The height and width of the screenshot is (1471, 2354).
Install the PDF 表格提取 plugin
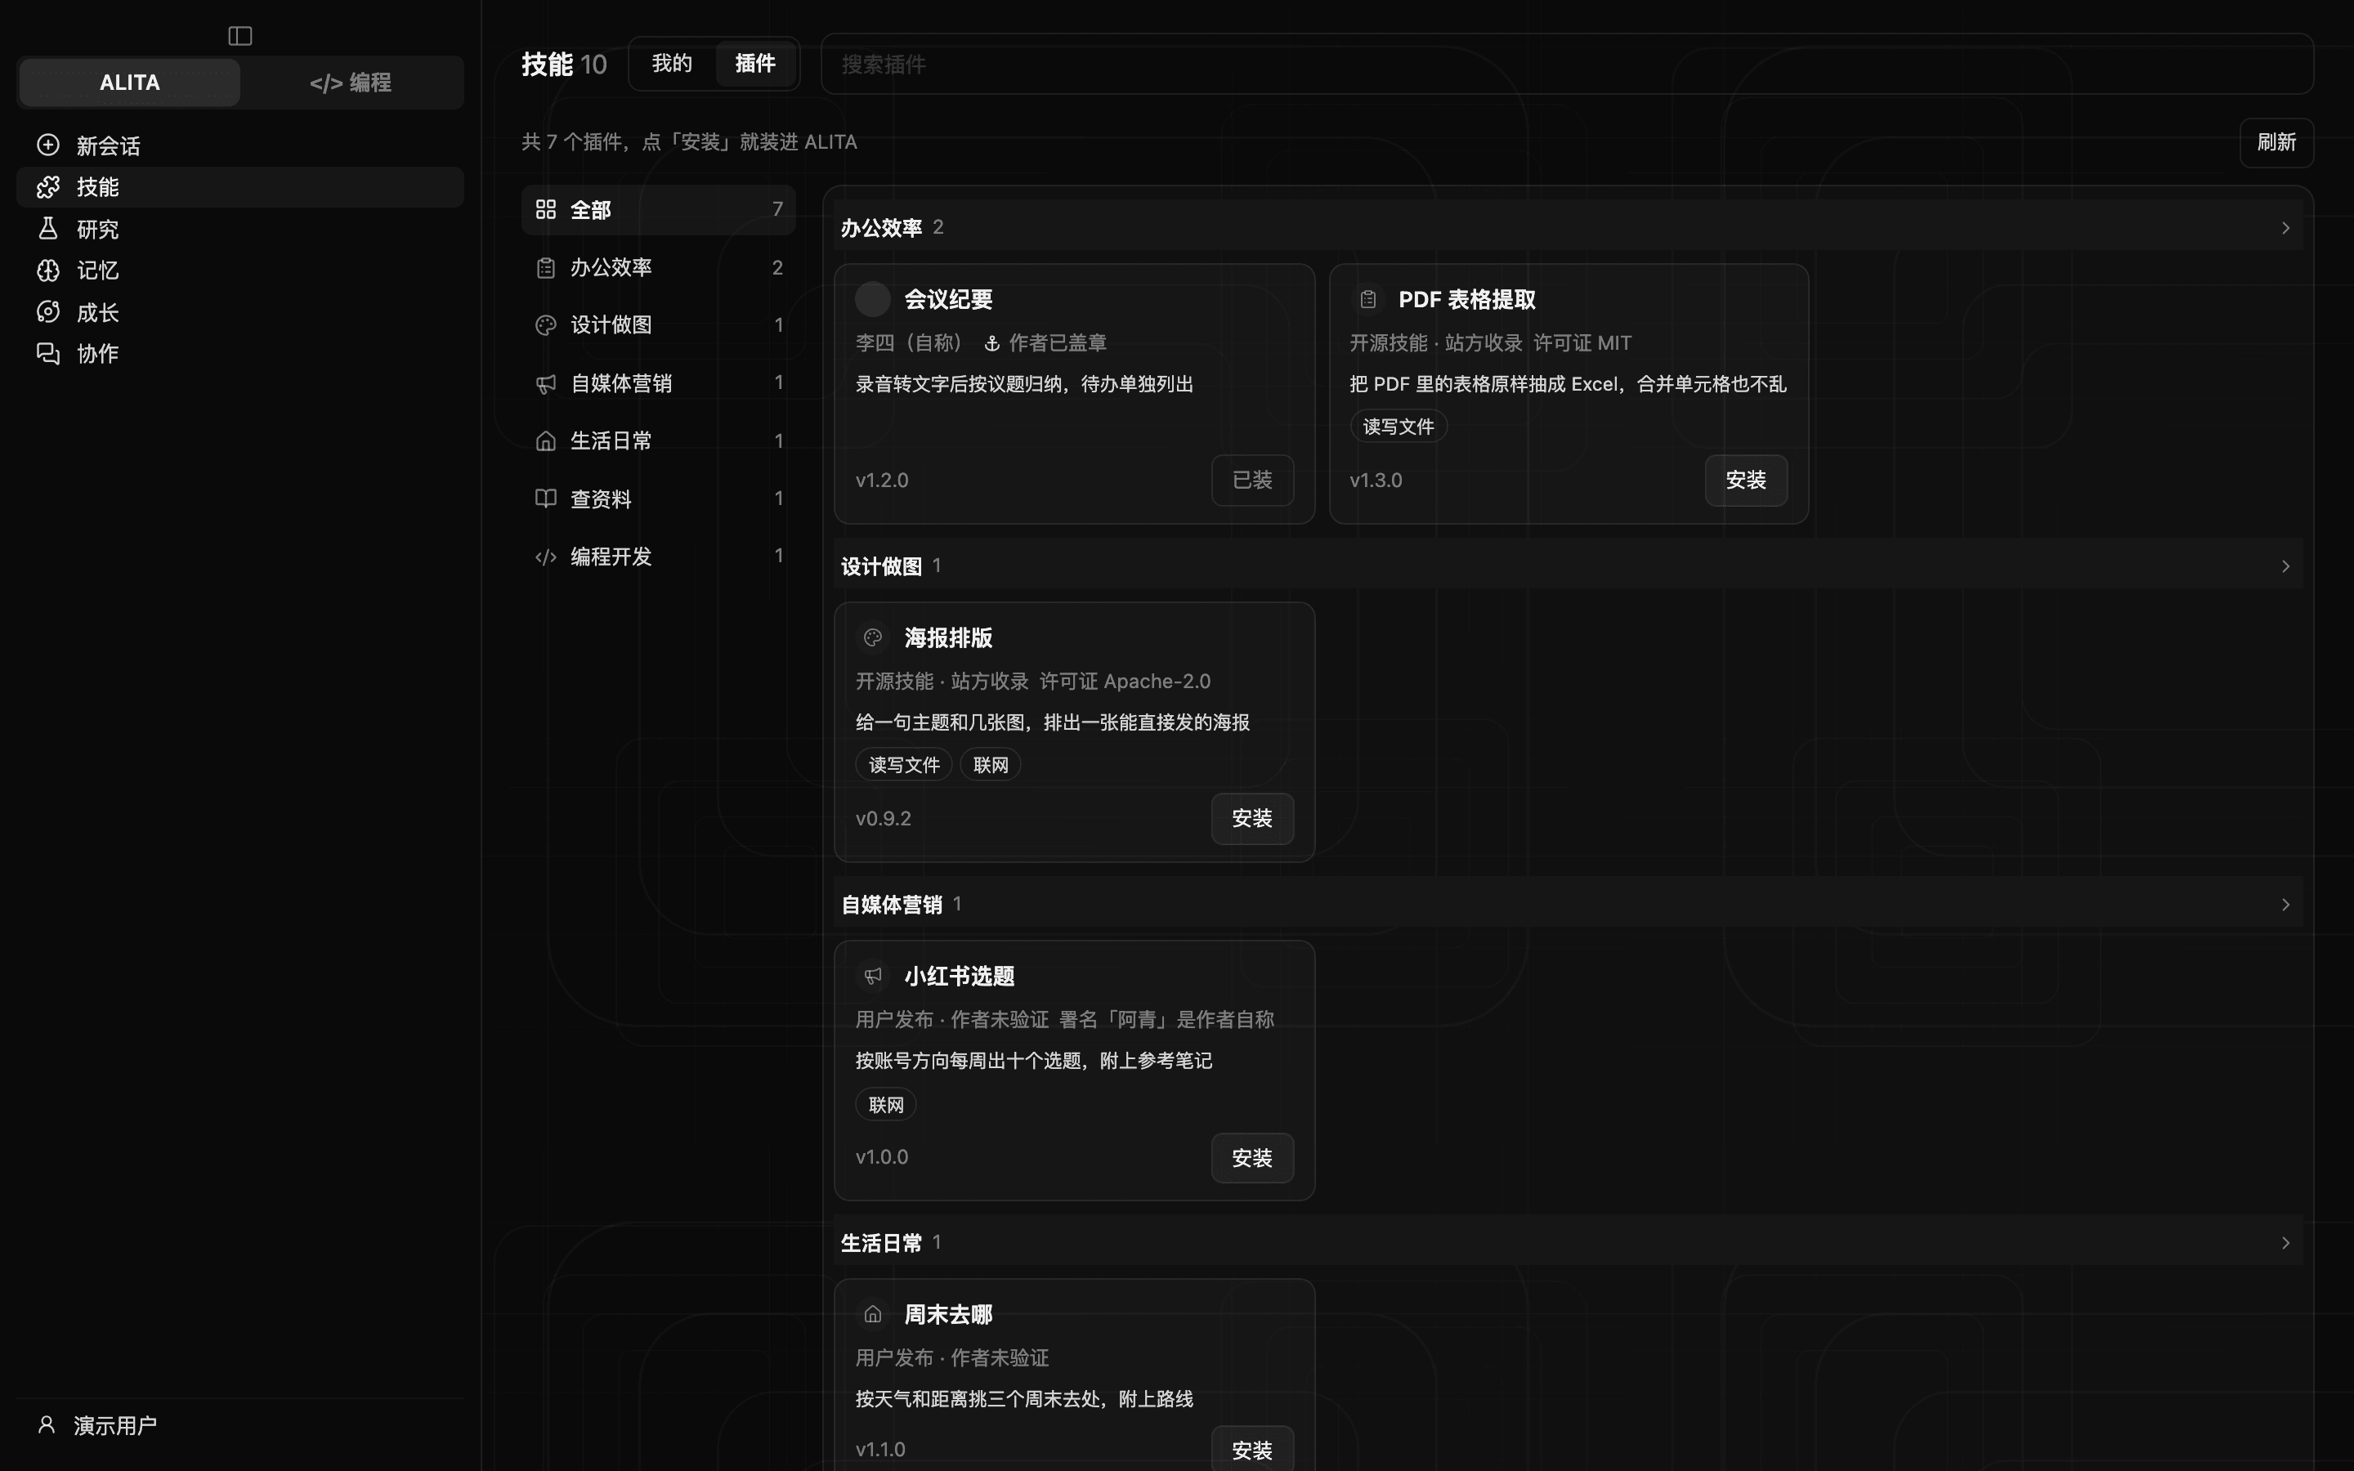[1745, 480]
